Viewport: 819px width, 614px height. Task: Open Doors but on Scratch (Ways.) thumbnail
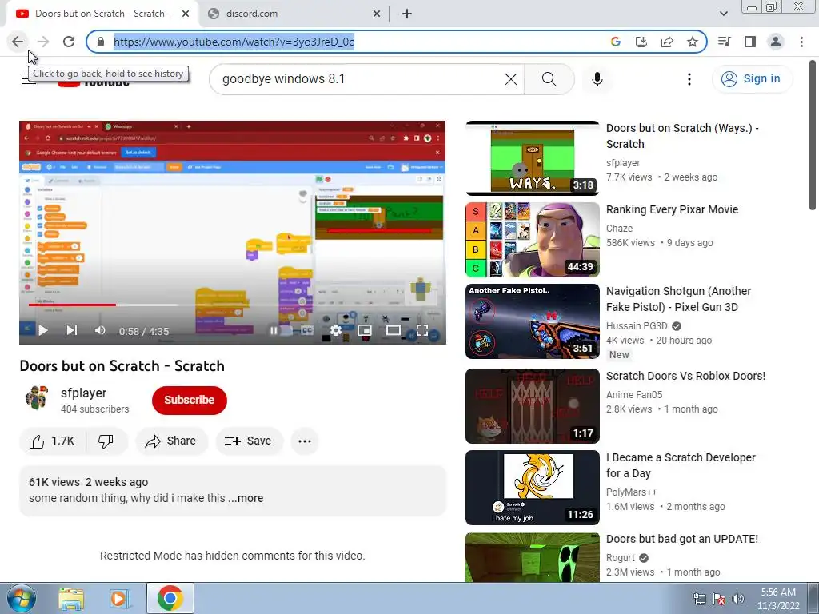[532, 158]
